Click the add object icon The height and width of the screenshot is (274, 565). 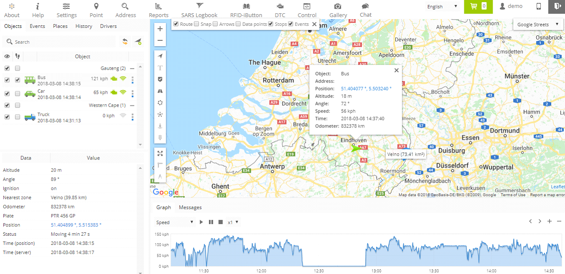(x=137, y=42)
